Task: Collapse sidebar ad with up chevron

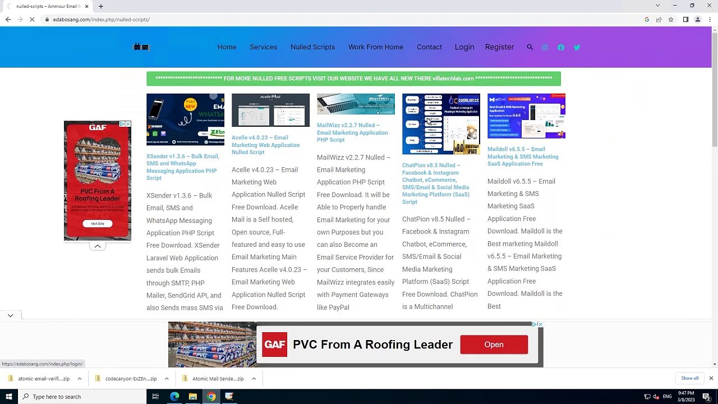Action: [x=98, y=246]
